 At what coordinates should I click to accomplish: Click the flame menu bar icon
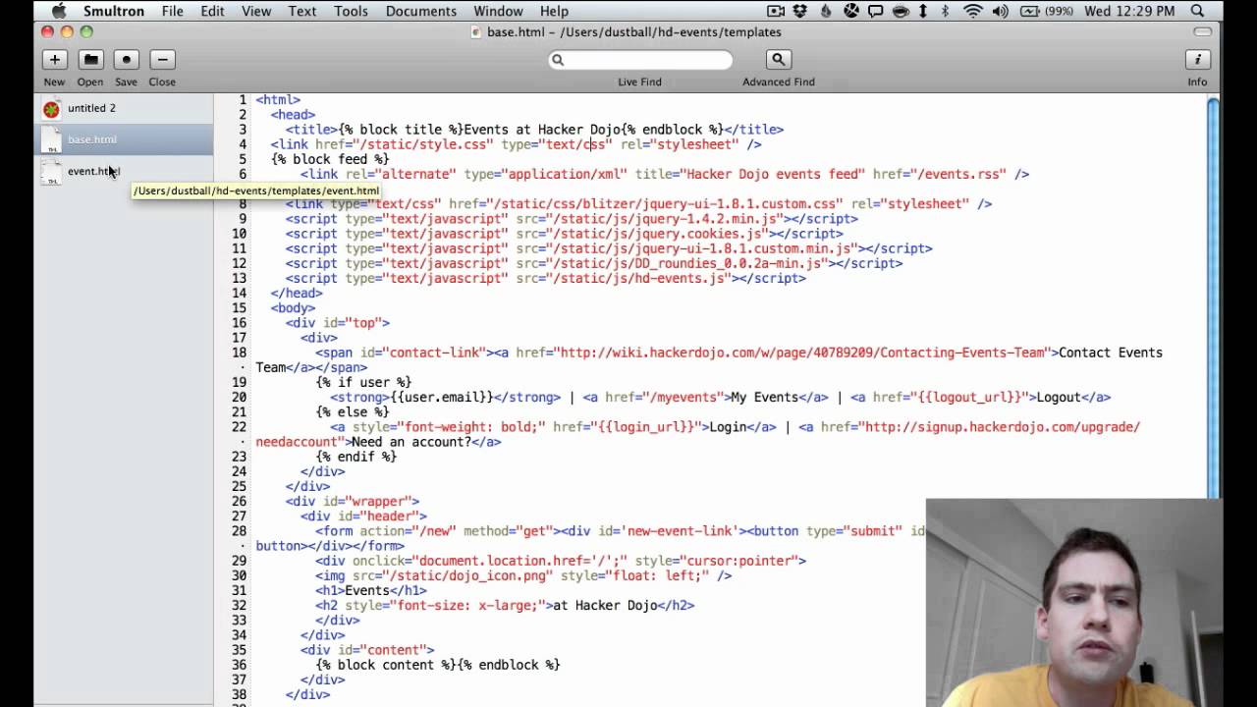point(826,11)
